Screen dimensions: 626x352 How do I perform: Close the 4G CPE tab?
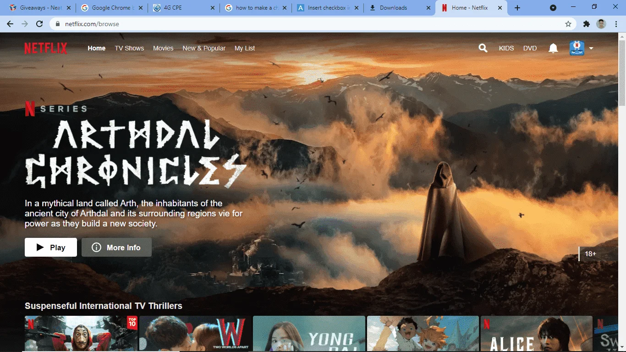(213, 8)
